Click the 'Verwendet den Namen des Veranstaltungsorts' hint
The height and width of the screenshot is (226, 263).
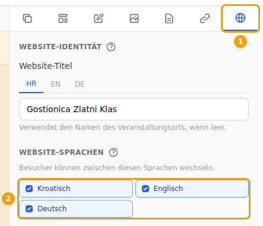[x=122, y=128]
